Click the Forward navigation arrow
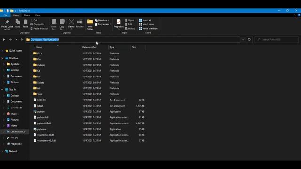301x169 pixels. (10, 39)
